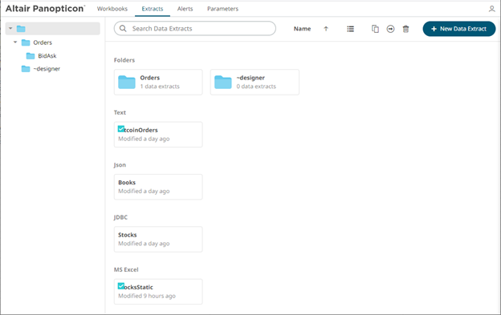Uncheck the StocksStatic extract checkbox
501x315 pixels.
coord(121,286)
